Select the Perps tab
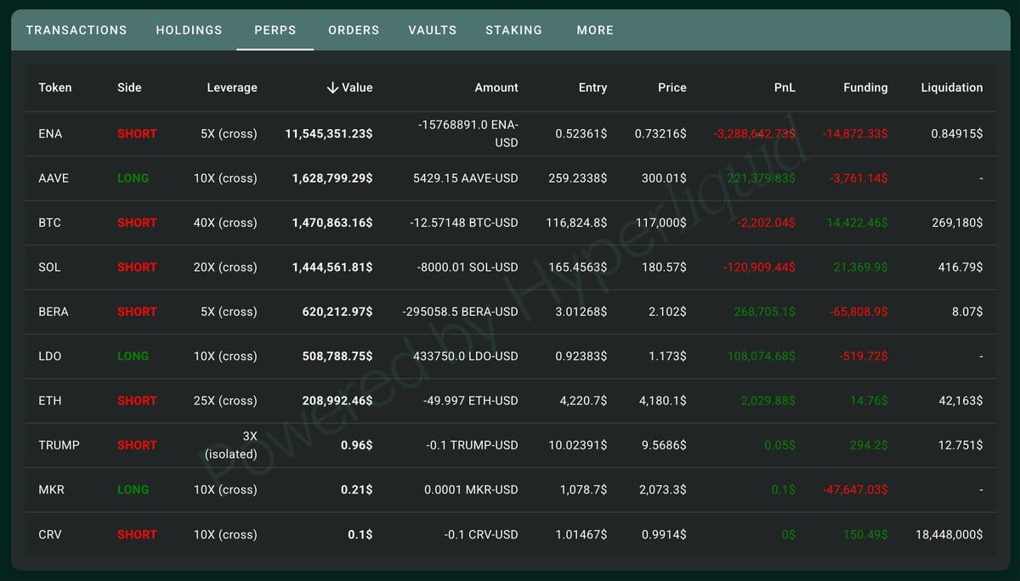Screen dimensions: 1020x581 pos(275,30)
